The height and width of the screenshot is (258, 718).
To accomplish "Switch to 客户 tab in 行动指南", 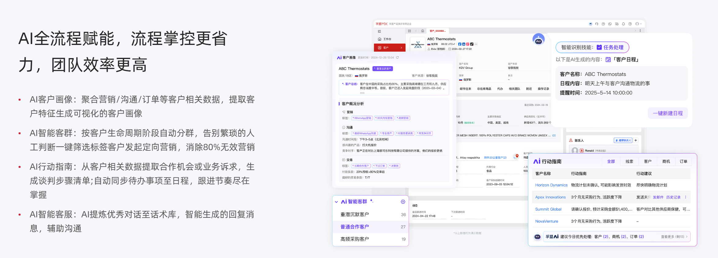I will (648, 161).
